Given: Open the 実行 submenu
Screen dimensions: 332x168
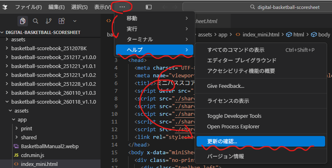Looking at the screenshot, I should (154, 29).
